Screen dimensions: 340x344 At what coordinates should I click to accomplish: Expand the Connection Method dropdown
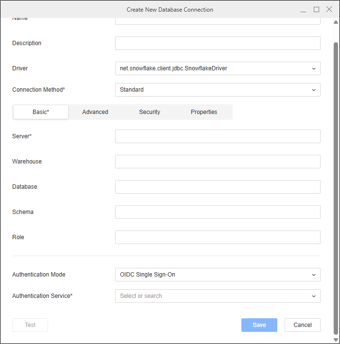(x=217, y=90)
